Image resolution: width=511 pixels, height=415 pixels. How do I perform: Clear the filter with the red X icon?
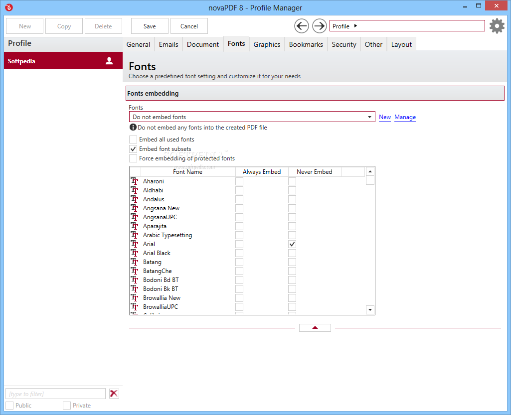tap(114, 394)
